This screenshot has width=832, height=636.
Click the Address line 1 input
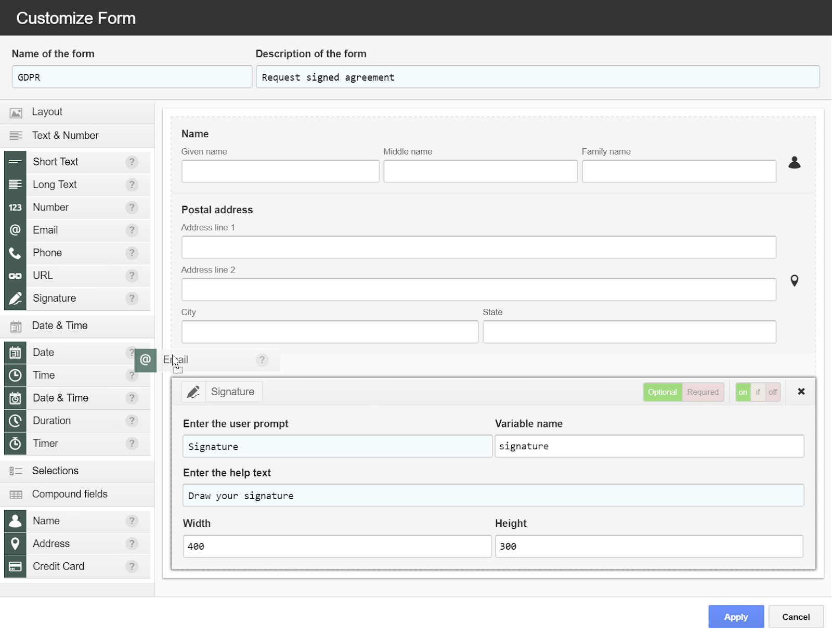pyautogui.click(x=479, y=248)
